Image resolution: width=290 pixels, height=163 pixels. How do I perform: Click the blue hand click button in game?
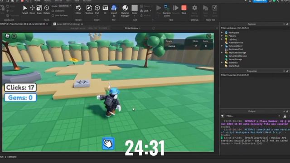point(108,144)
